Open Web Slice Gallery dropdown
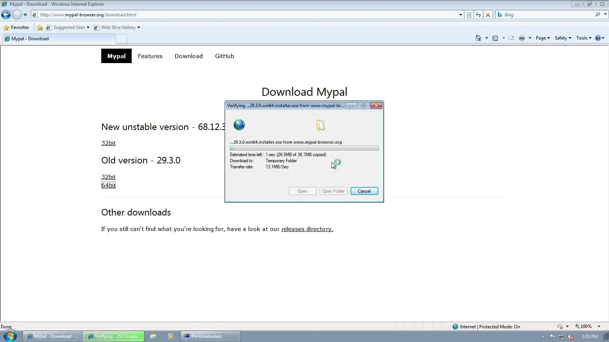Screen dimensions: 609x342 coord(117,27)
